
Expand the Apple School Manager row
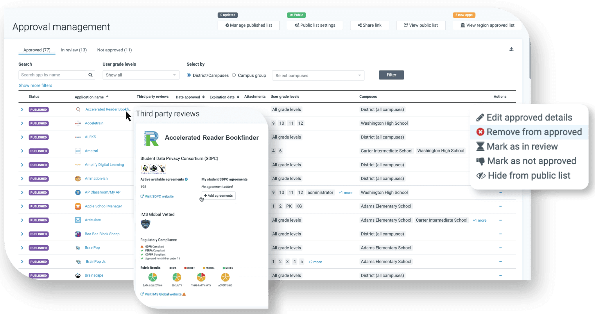[x=22, y=206]
